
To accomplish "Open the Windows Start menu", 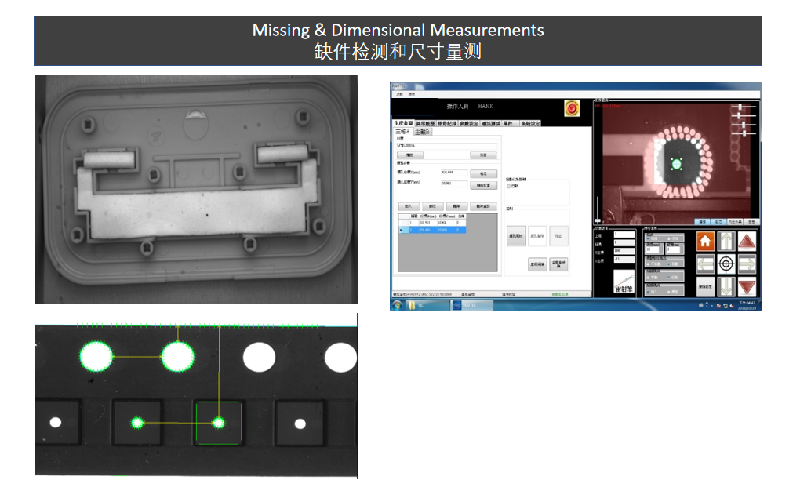I will point(398,305).
